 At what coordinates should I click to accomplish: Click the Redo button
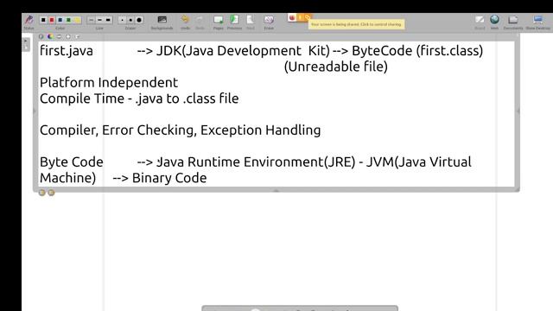(200, 19)
